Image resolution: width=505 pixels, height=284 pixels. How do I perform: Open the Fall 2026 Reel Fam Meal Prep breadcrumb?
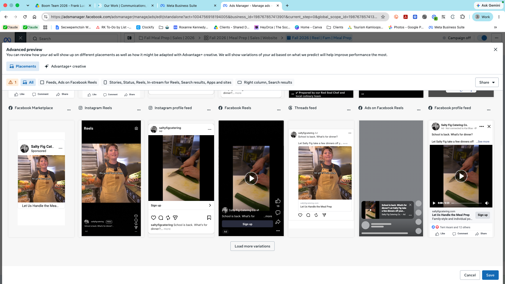tap(319, 38)
